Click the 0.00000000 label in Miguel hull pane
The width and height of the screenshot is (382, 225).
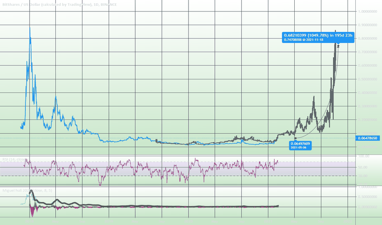coord(368,207)
